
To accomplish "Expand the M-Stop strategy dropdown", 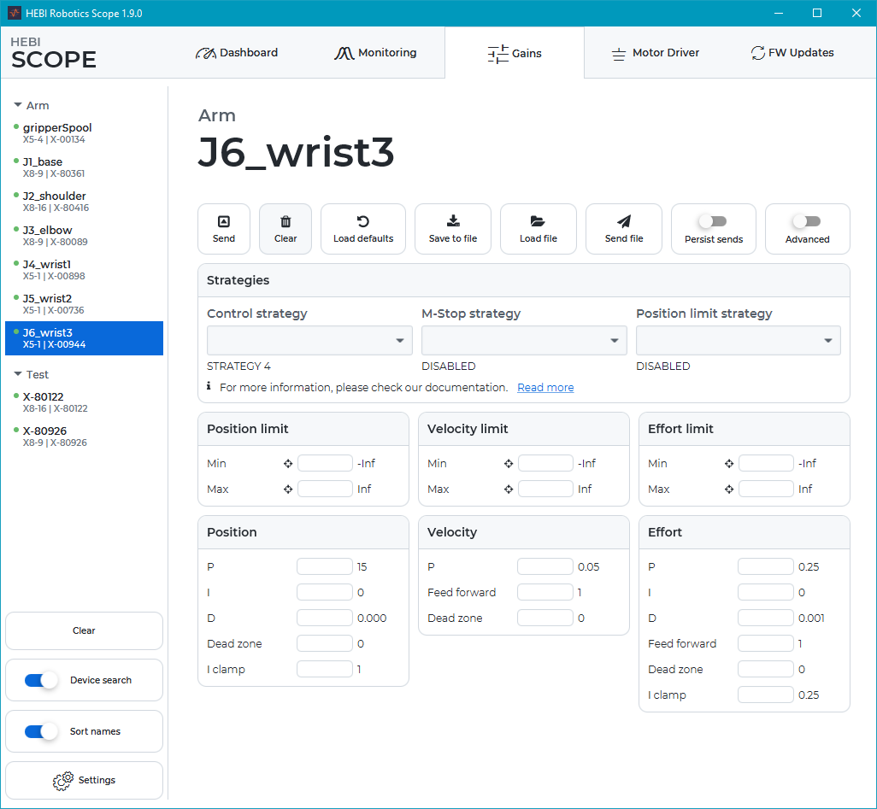I will pos(524,341).
